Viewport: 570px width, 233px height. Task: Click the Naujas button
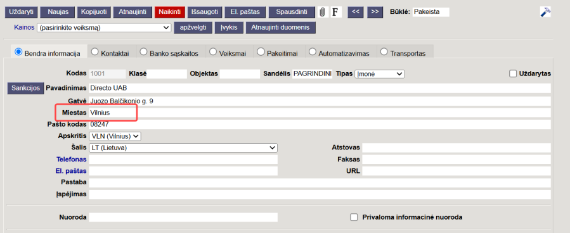point(57,12)
